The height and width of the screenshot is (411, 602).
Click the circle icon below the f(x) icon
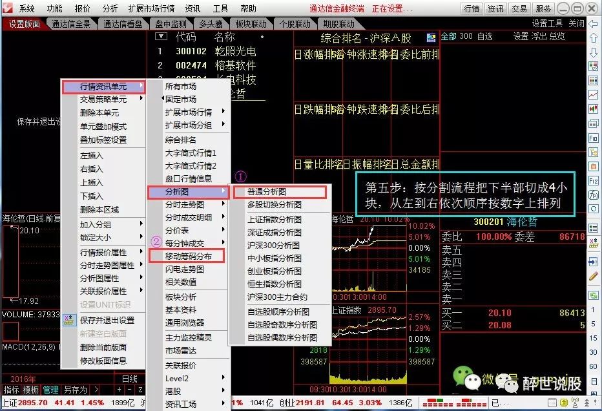593,209
